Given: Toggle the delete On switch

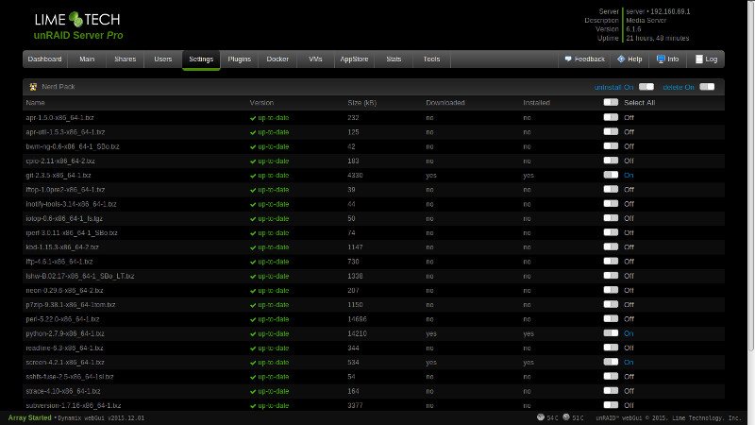Looking at the screenshot, I should click(707, 87).
